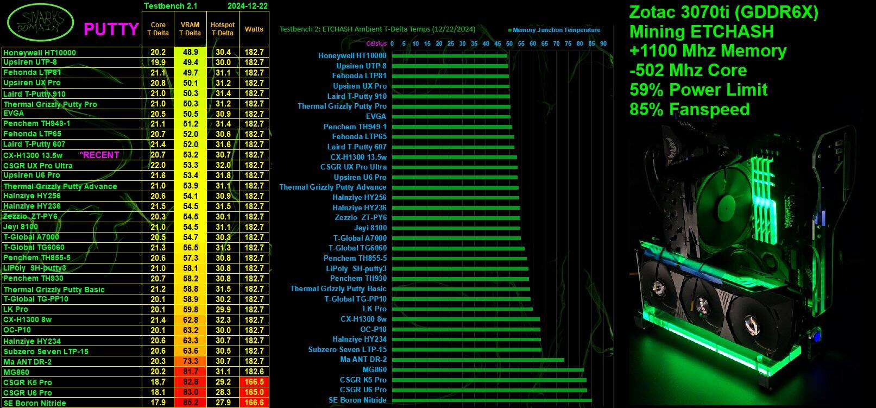Click the *RECENT marker text
Image resolution: width=876 pixels, height=408 pixels.
click(x=99, y=155)
